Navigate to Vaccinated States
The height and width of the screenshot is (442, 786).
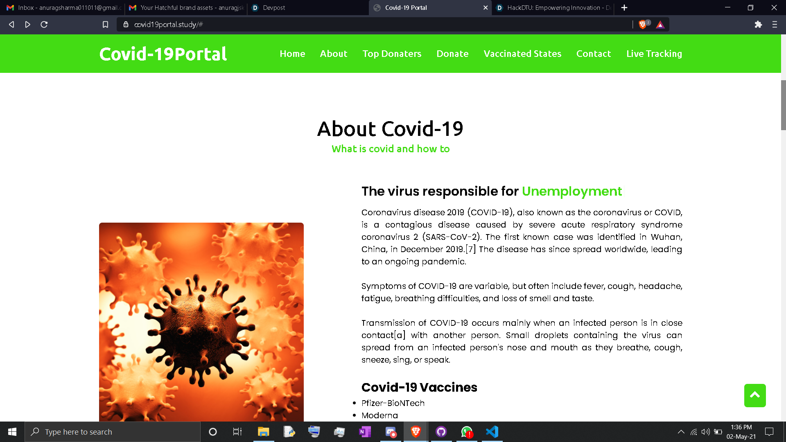[x=522, y=54]
